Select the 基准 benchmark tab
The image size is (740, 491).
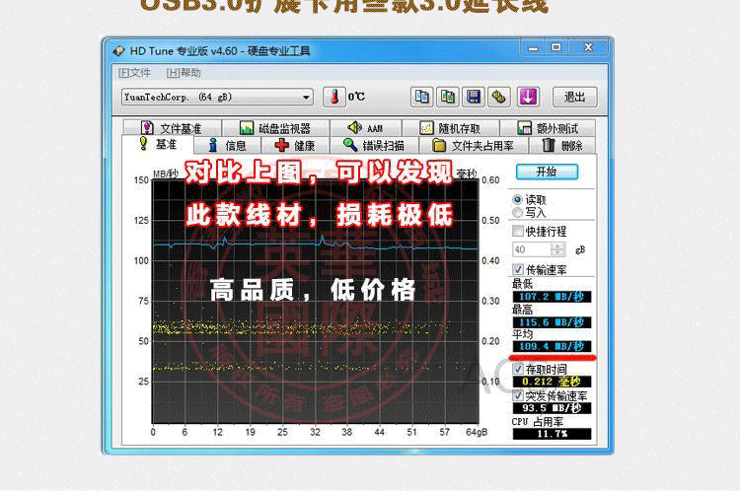click(158, 144)
